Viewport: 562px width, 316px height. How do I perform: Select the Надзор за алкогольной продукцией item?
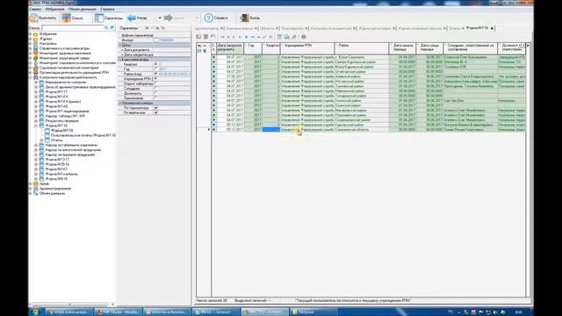tap(73, 150)
